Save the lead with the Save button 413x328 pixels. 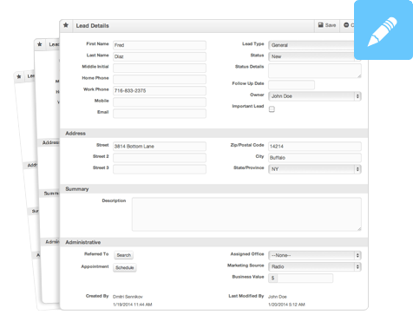coord(327,25)
